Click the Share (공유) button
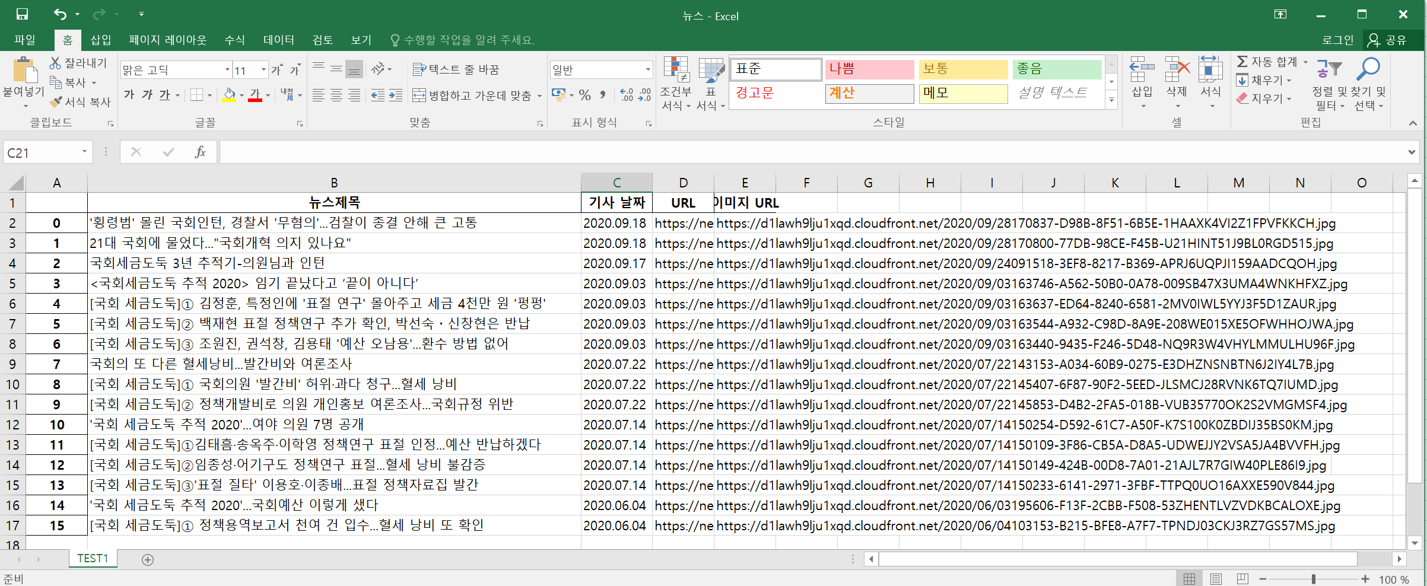Viewport: 1427px width, 586px height. [1387, 40]
